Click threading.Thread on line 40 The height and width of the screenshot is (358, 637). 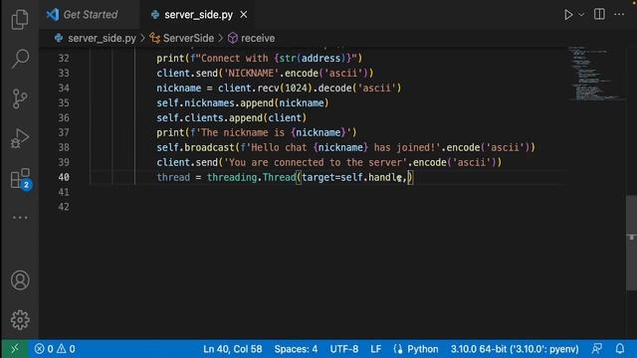(251, 177)
